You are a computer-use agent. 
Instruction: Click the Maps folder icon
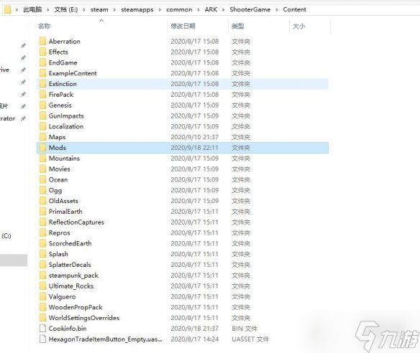[x=42, y=137]
